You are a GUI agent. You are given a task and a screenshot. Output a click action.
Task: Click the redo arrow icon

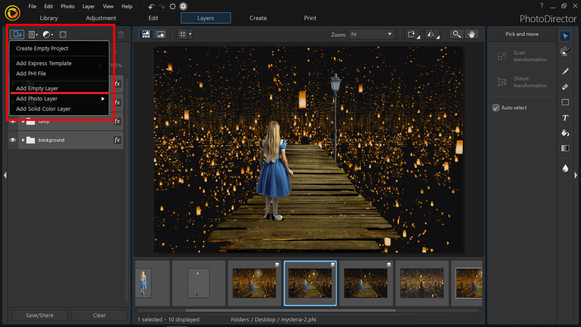coord(162,6)
